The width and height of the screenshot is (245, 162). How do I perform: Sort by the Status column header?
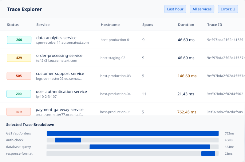13,25
